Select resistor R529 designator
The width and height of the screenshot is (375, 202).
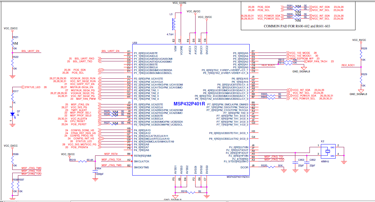364,74
